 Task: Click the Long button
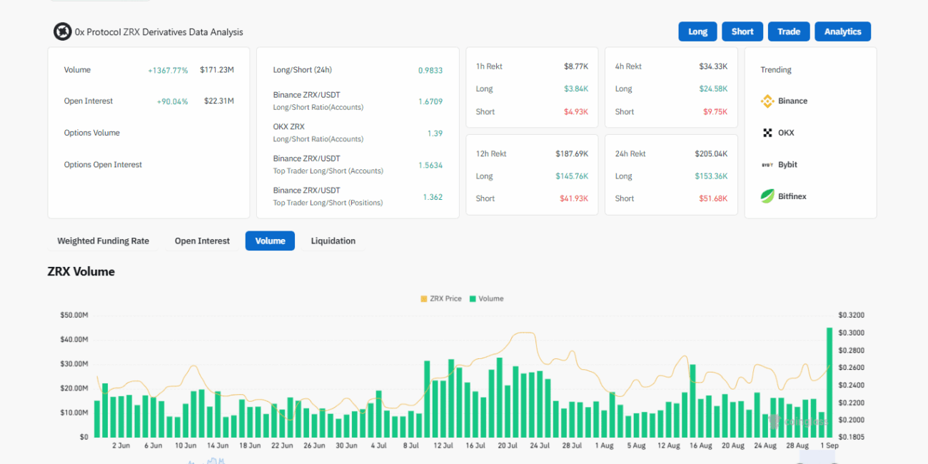click(x=697, y=31)
